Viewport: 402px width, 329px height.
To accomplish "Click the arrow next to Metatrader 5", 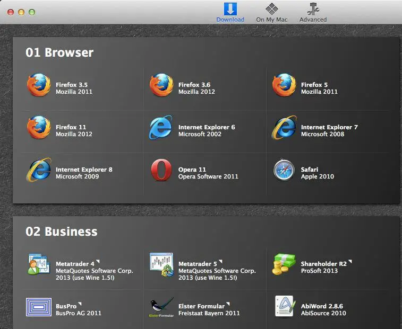I will click(x=220, y=262).
